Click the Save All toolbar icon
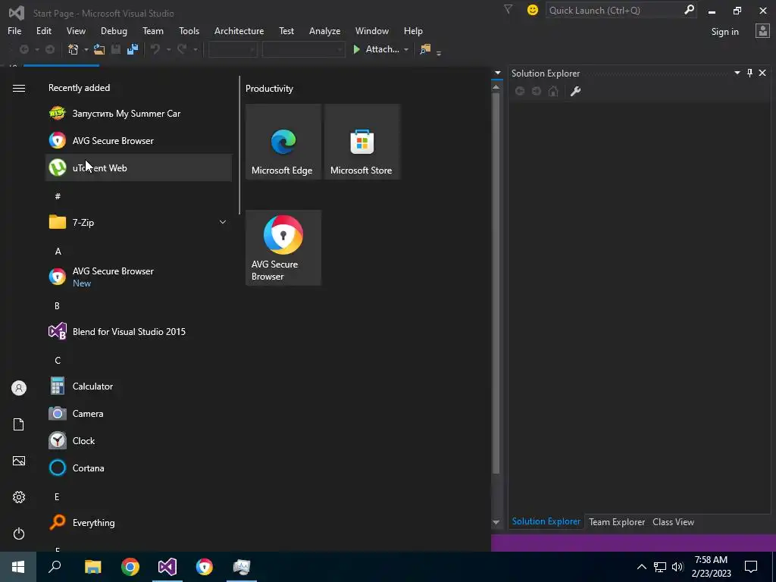The height and width of the screenshot is (582, 776). click(x=132, y=49)
